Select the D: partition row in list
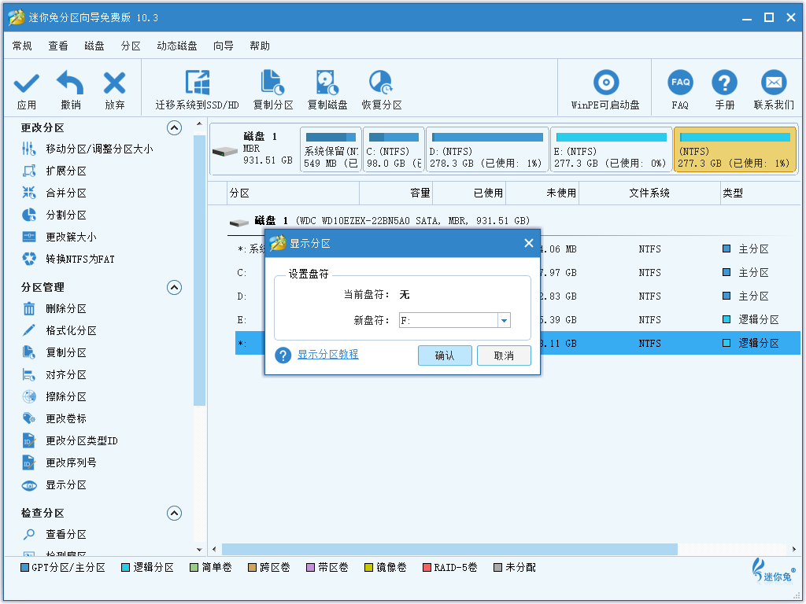 click(517, 296)
